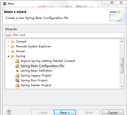Focus the type filter text field

tap(65, 35)
